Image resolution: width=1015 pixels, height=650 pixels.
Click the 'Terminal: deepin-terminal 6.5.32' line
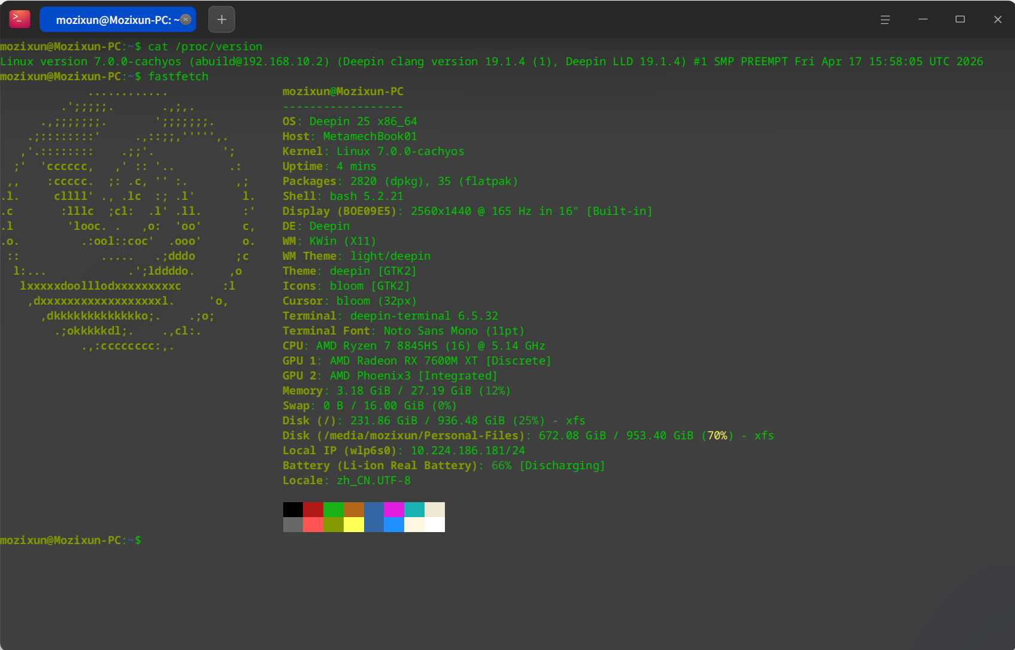click(x=390, y=316)
